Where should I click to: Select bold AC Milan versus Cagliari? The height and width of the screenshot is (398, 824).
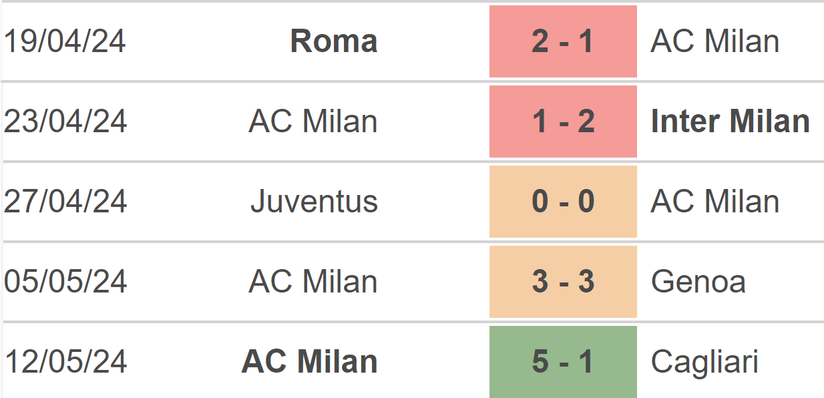coord(310,362)
